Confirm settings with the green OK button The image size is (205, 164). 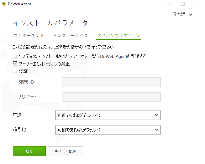pyautogui.click(x=29, y=151)
